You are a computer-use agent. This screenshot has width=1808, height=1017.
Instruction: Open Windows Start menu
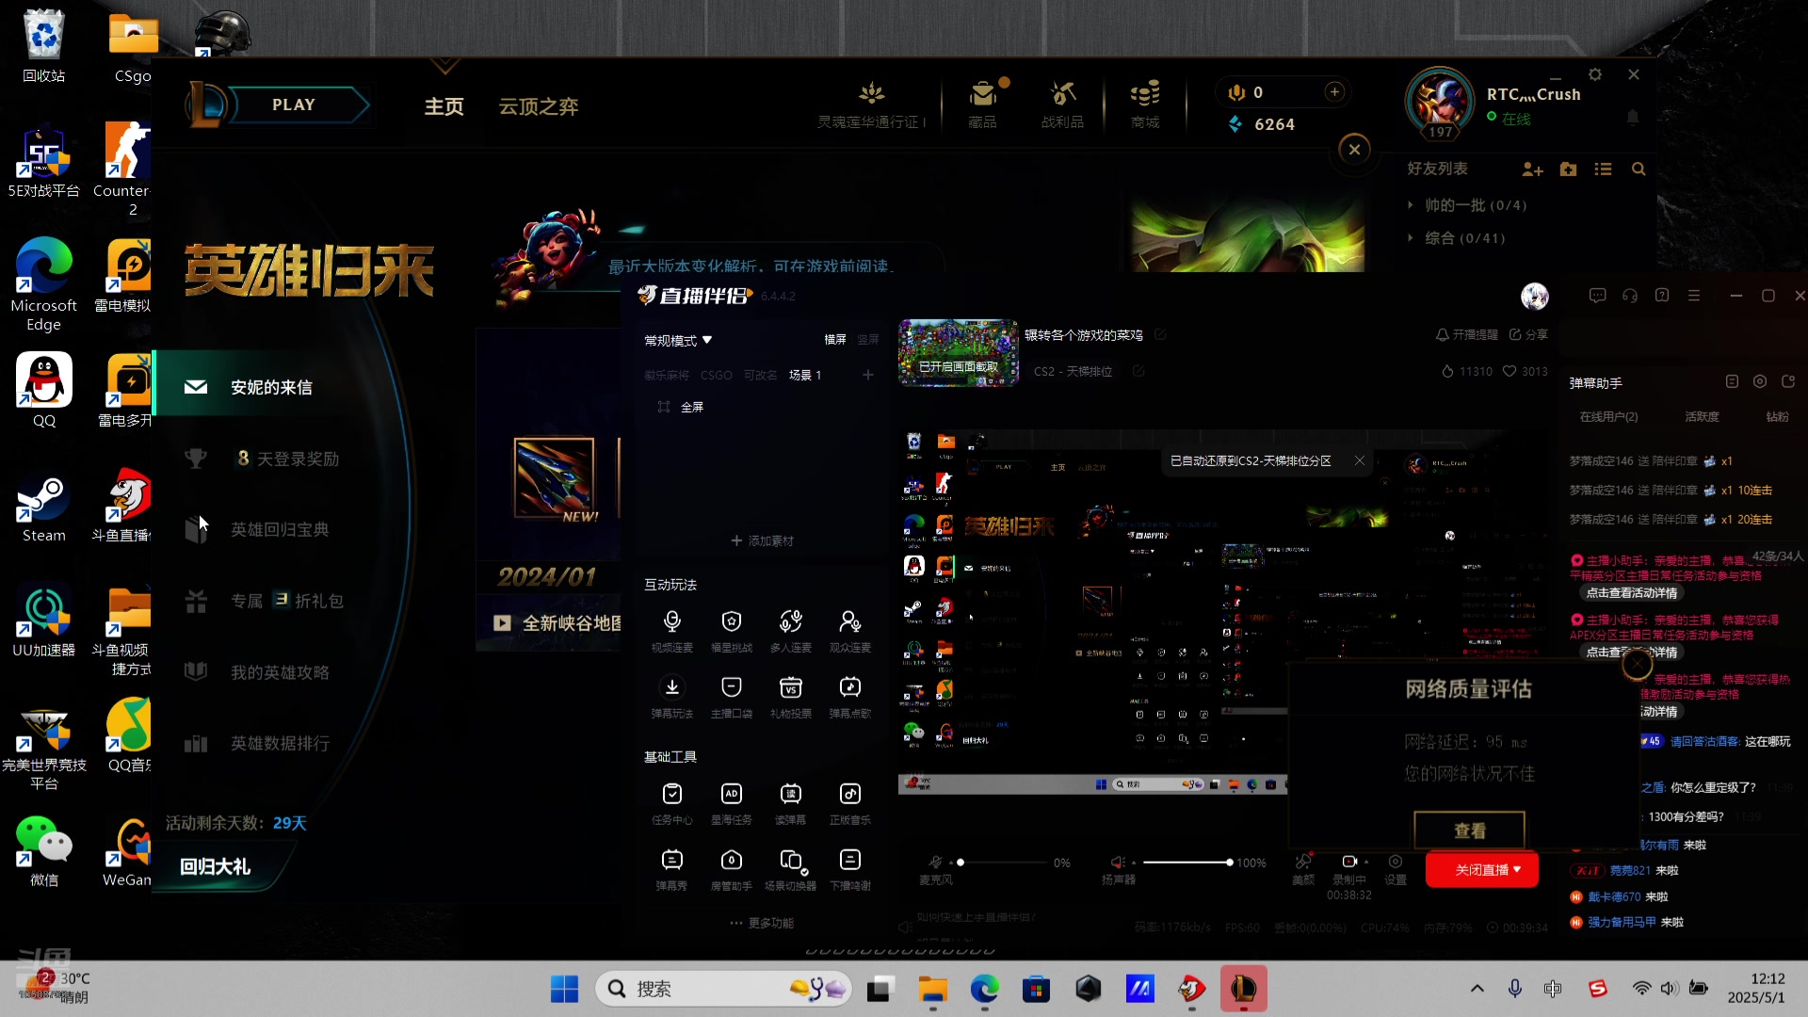click(x=564, y=989)
